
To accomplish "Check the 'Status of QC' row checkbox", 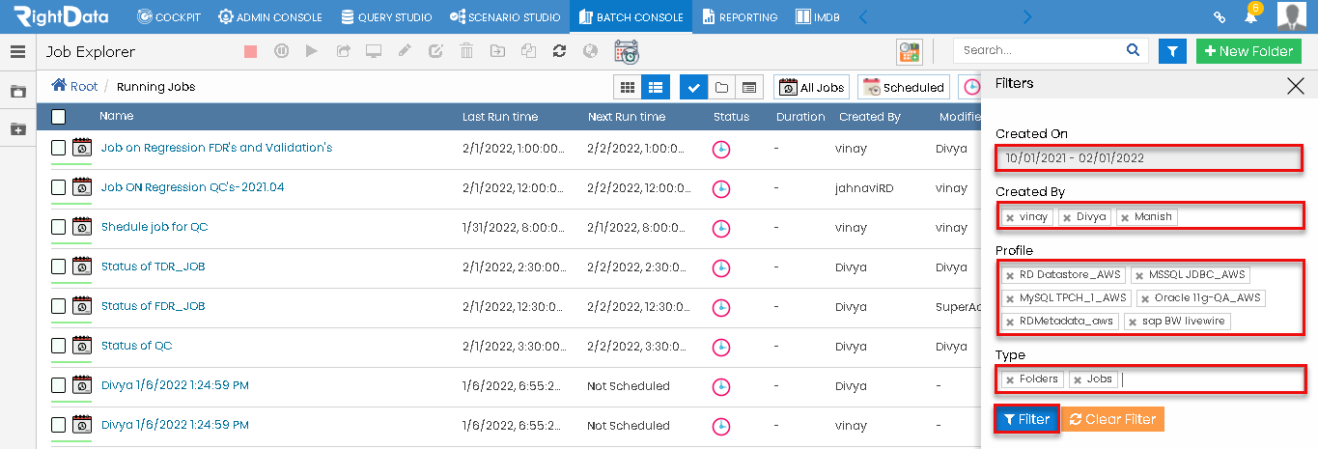I will 59,346.
